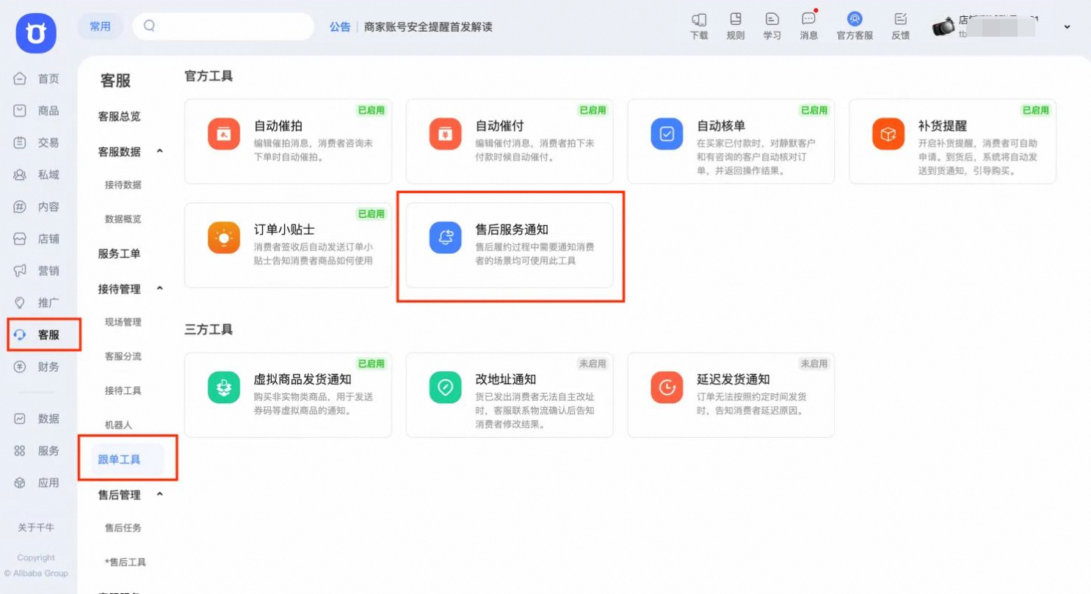Image resolution: width=1091 pixels, height=594 pixels.
Task: Open 财务 in left sidebar
Action: point(37,367)
